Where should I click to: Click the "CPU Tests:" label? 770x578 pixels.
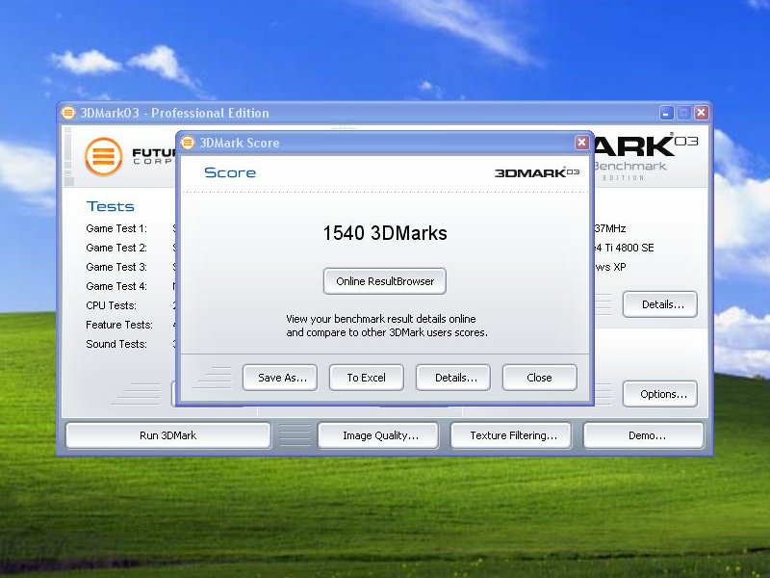[111, 305]
